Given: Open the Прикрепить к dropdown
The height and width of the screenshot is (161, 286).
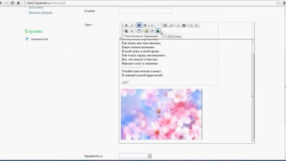Looking at the screenshot, I should click(x=135, y=156).
